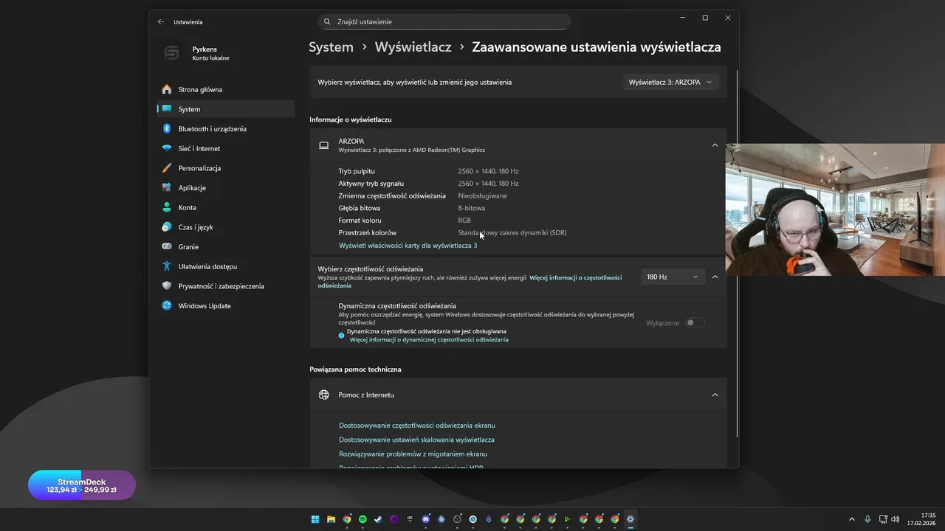Open the Windows Start button on taskbar
The image size is (945, 531).
click(315, 519)
